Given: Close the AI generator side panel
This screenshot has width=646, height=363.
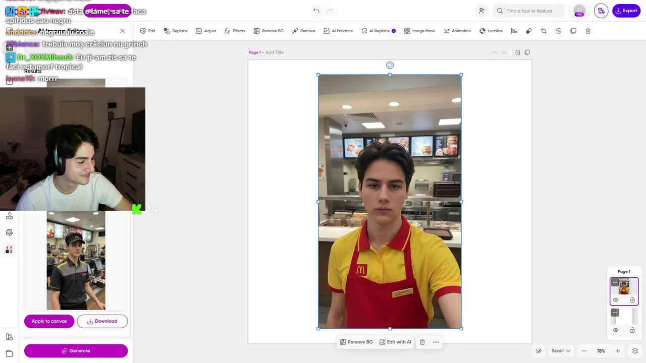Looking at the screenshot, I should pyautogui.click(x=122, y=31).
